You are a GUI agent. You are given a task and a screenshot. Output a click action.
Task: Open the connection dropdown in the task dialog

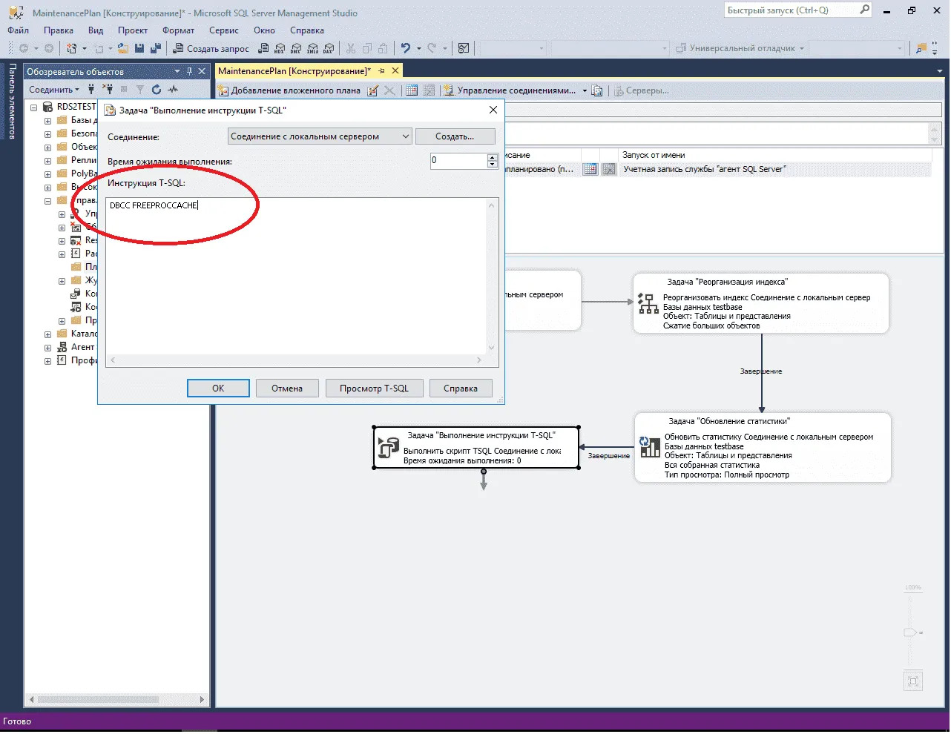coord(405,136)
